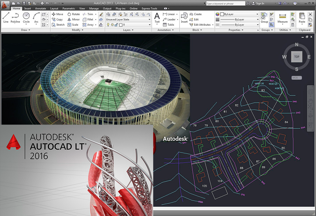Open the ByLayer linetype dropdown

(x=239, y=25)
